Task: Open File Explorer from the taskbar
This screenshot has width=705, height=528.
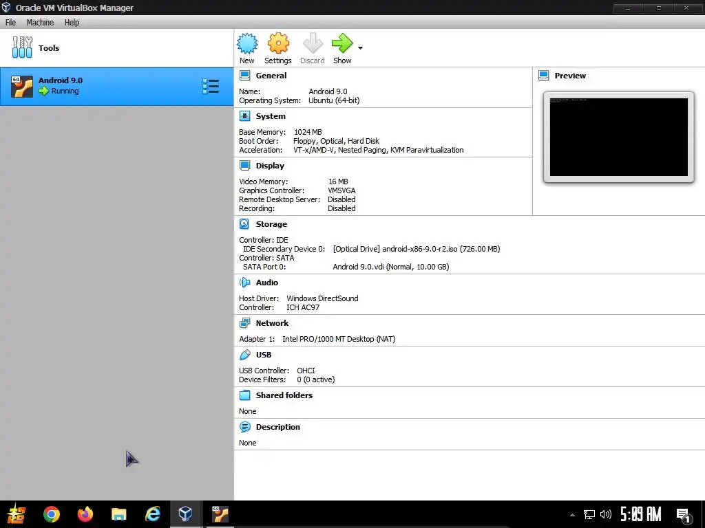Action: click(118, 514)
